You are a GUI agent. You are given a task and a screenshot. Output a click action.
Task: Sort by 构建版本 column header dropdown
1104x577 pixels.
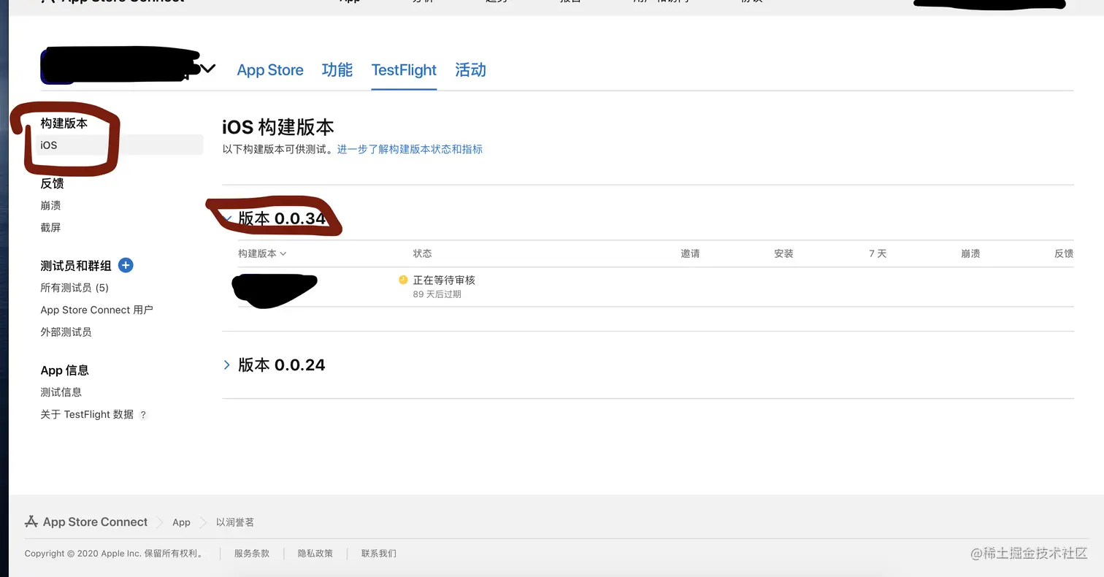(x=262, y=253)
